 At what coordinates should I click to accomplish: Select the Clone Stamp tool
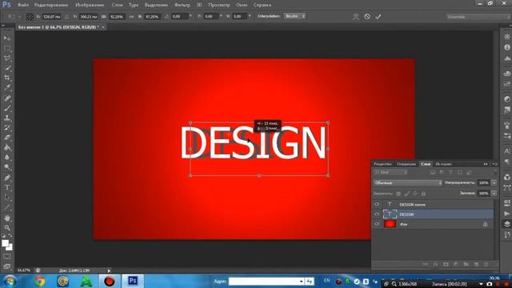(x=7, y=118)
